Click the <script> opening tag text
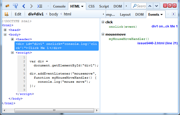The image size is (180, 115). coord(24,53)
